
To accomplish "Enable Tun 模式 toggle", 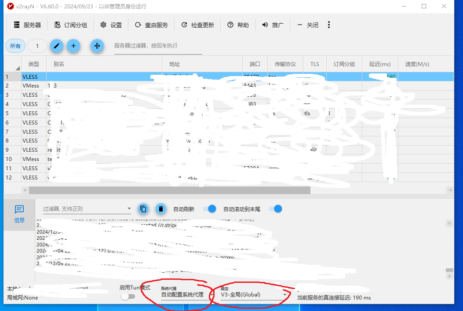I will (x=128, y=296).
